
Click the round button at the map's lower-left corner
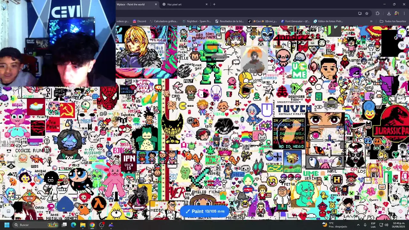click(9, 211)
